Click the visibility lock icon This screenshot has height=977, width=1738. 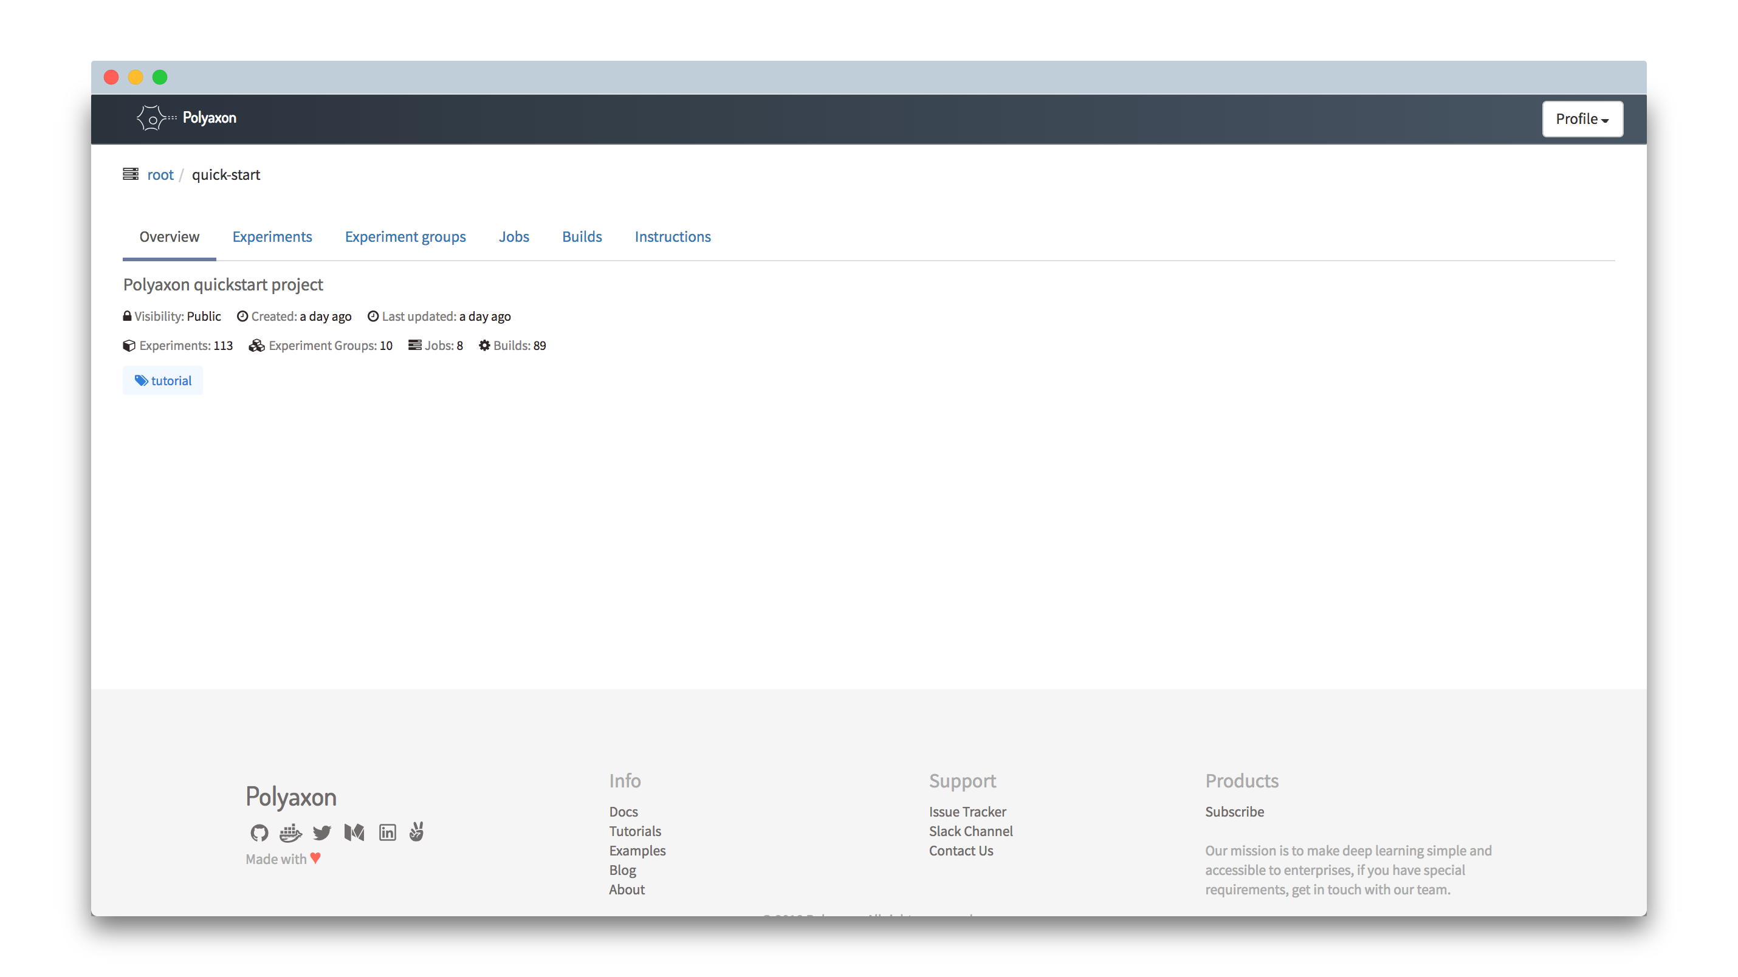tap(128, 315)
